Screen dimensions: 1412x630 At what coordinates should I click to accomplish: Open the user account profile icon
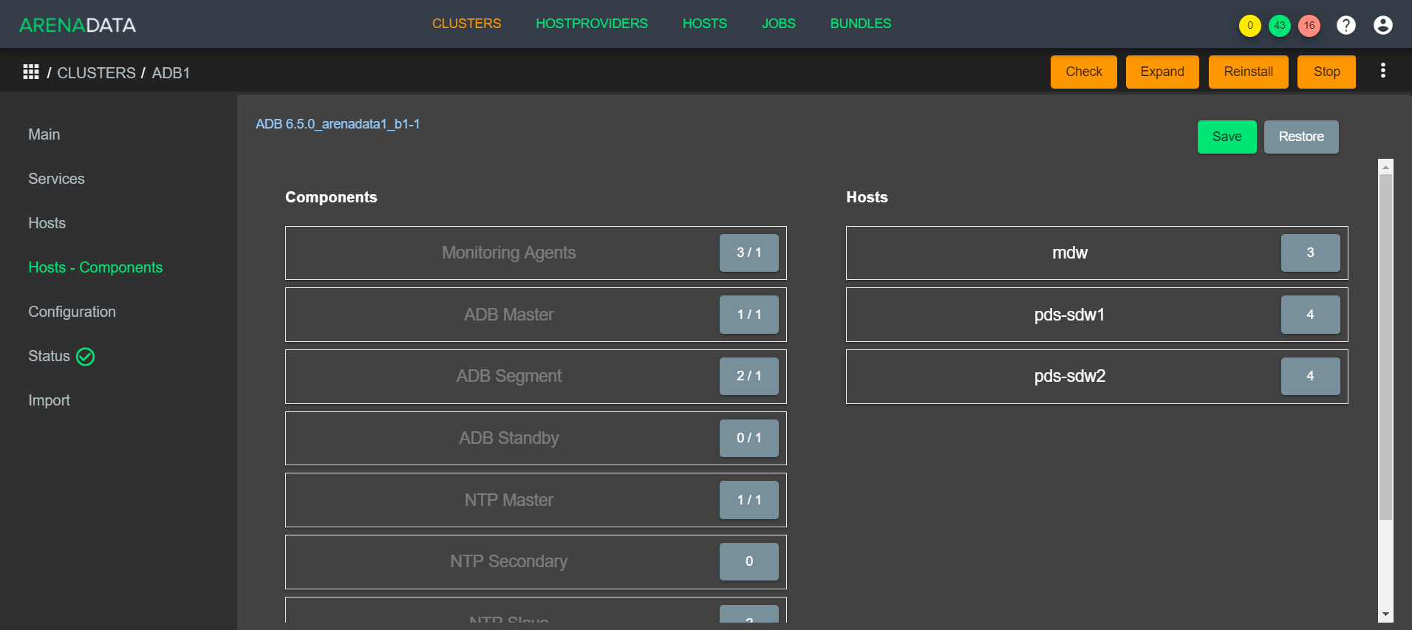pos(1383,25)
